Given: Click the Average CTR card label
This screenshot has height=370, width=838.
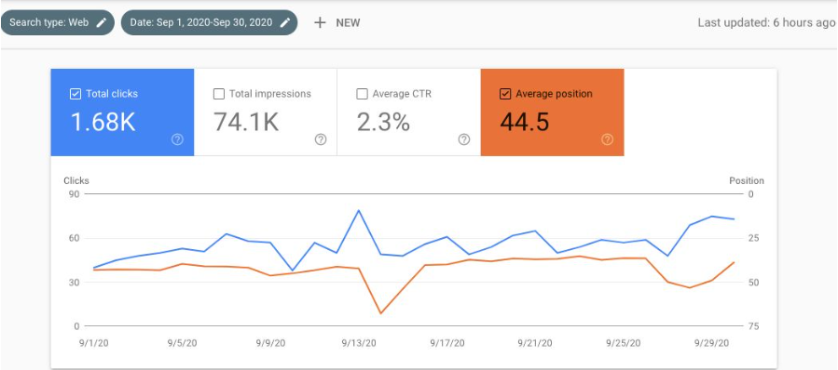Looking at the screenshot, I should coord(402,94).
